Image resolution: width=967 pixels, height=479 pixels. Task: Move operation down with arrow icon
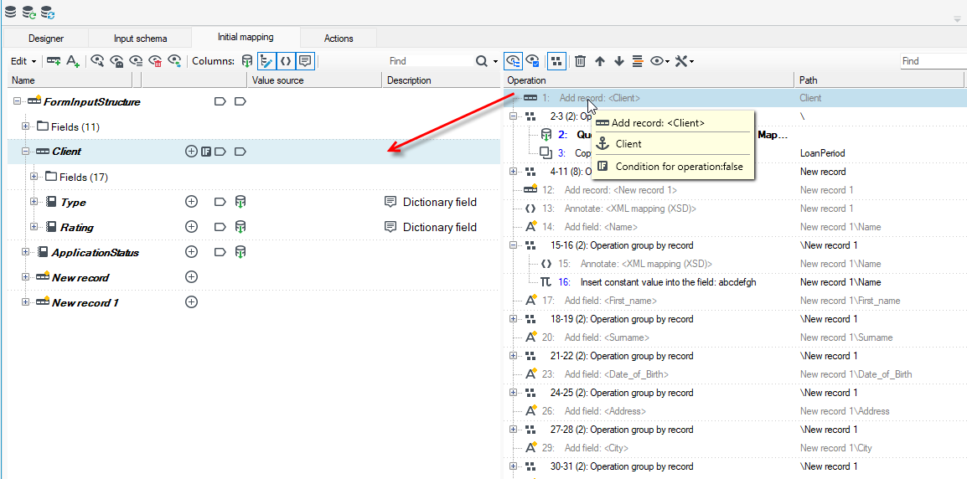(619, 61)
